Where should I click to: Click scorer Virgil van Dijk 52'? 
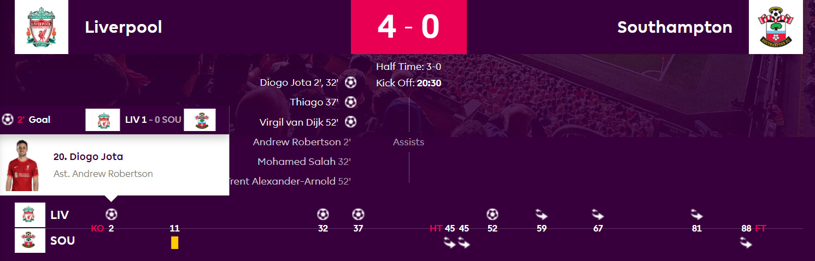[300, 122]
